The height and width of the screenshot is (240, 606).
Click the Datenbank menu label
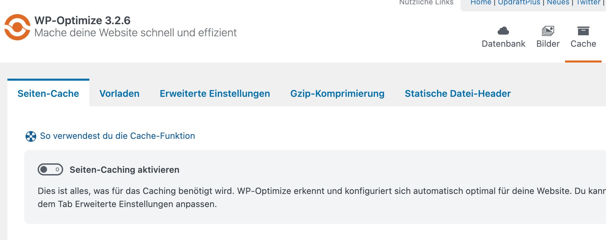(503, 44)
